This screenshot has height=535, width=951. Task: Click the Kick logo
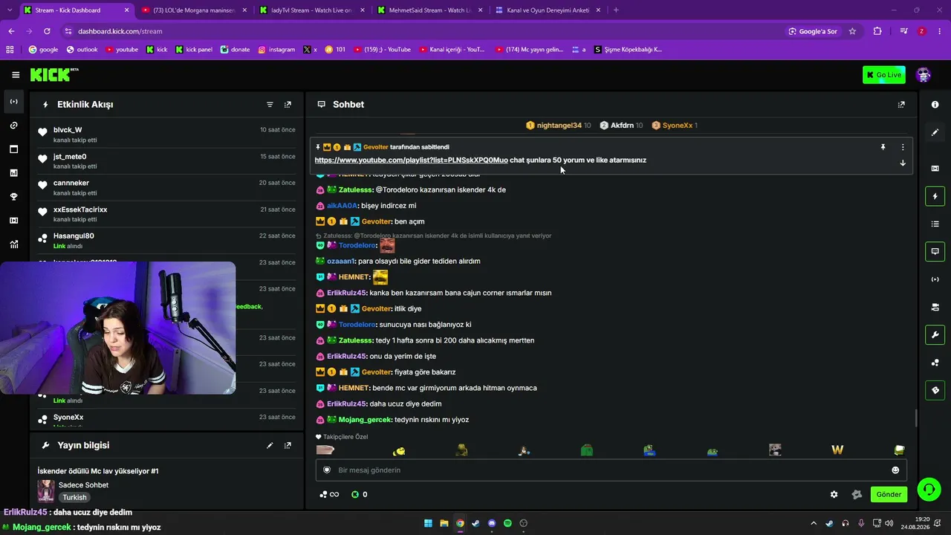click(53, 74)
